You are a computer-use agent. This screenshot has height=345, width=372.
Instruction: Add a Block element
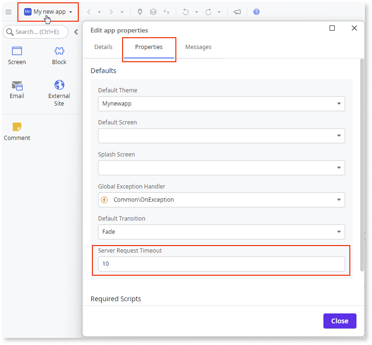coord(59,55)
